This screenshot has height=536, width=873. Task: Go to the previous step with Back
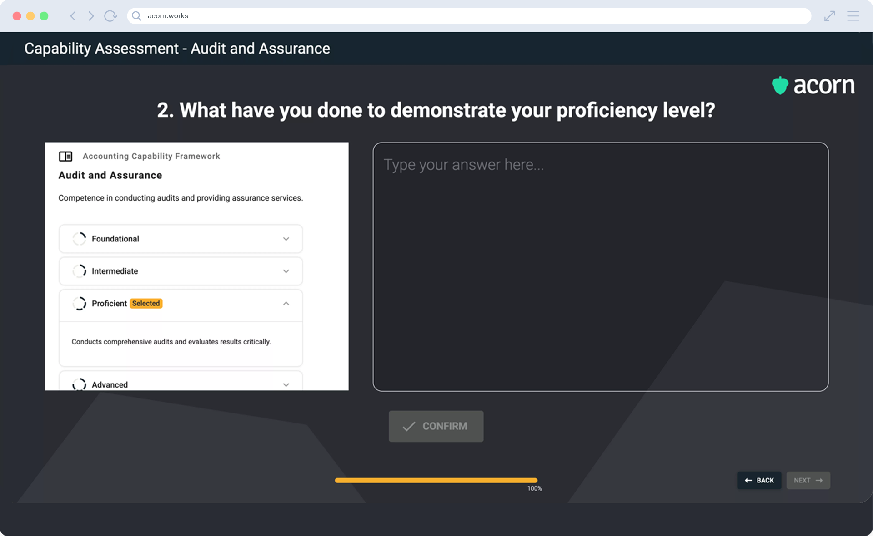tap(759, 480)
